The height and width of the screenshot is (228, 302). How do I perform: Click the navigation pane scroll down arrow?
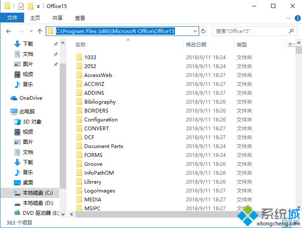tap(63, 214)
